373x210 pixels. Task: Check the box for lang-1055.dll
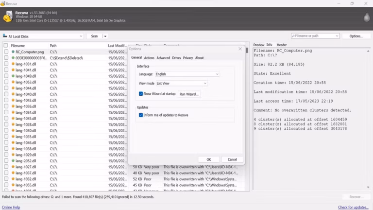point(6,185)
